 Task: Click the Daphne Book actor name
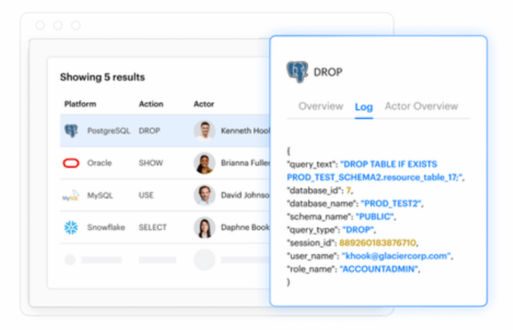[x=245, y=227]
